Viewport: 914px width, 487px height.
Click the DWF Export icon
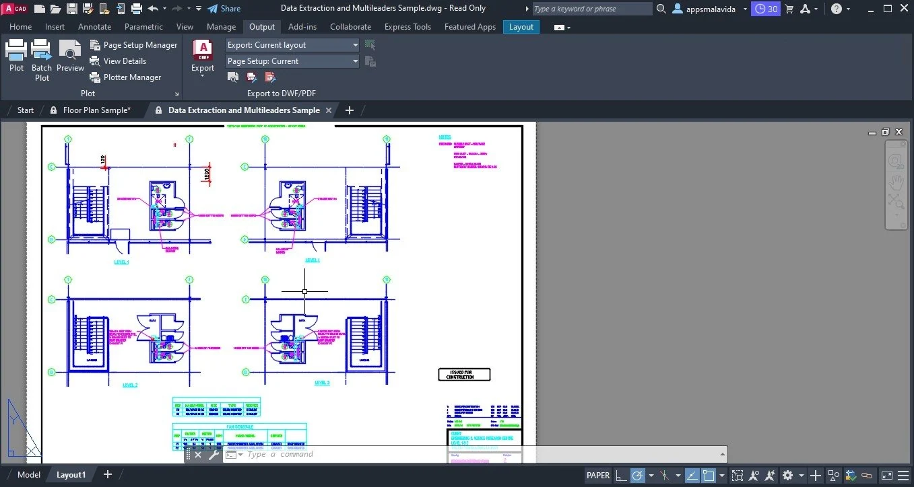point(203,50)
